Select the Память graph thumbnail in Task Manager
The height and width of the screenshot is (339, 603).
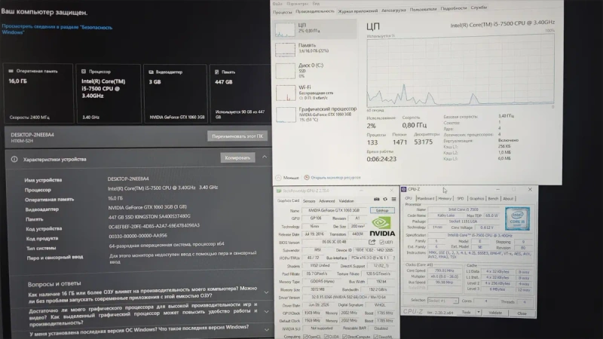click(285, 50)
